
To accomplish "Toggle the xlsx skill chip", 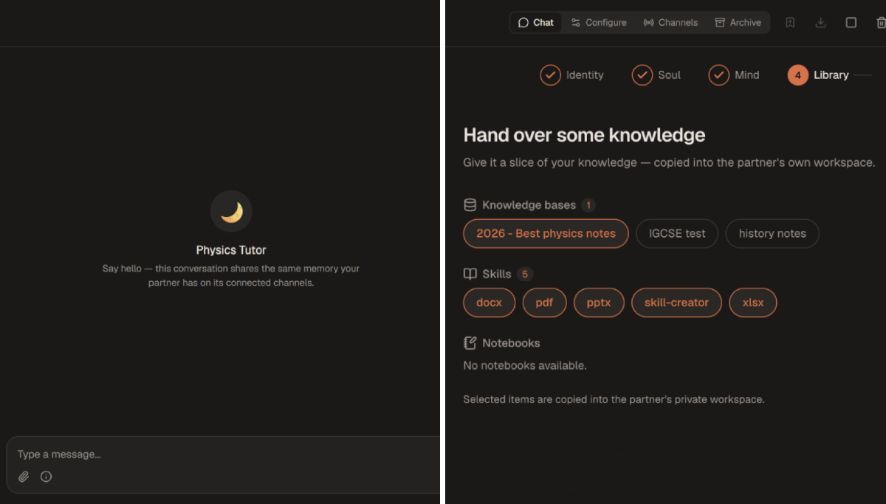I will click(753, 303).
